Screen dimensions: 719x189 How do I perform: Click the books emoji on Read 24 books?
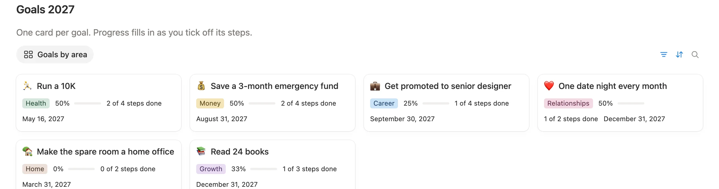[x=201, y=152]
